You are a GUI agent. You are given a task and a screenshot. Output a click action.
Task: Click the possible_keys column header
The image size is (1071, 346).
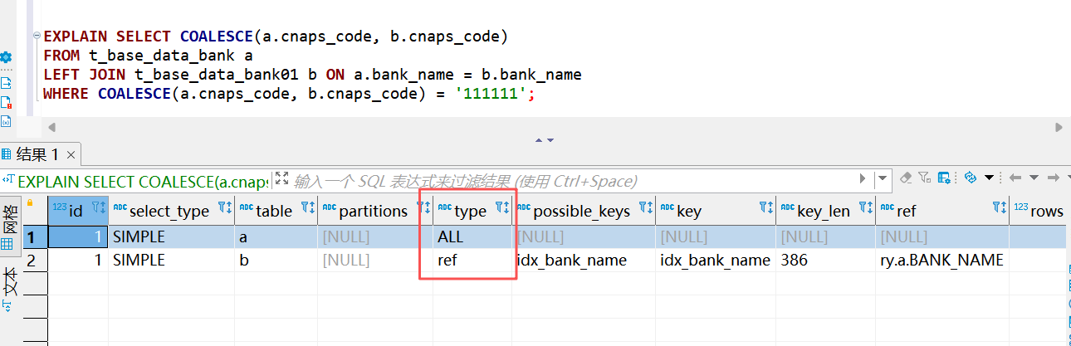581,211
